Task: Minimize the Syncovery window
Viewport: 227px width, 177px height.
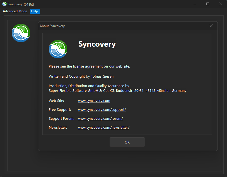Action: click(x=195, y=4)
